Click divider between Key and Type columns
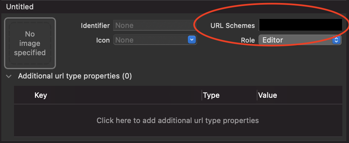This screenshot has width=349, height=143. coord(202,95)
